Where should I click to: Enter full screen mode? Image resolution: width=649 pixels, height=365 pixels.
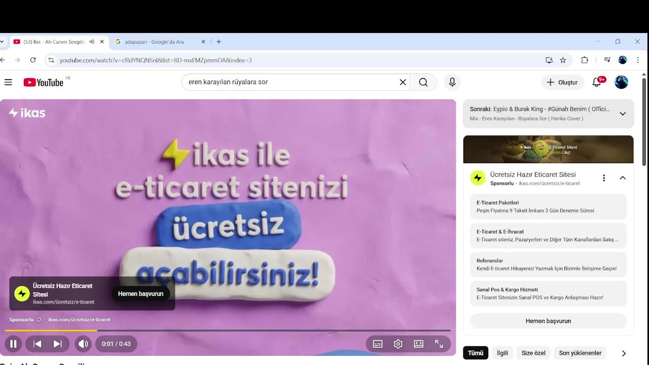(439, 344)
